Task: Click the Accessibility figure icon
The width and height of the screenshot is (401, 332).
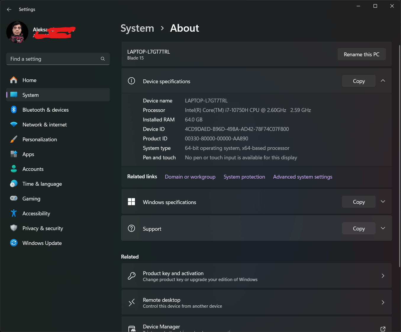Action: 14,213
